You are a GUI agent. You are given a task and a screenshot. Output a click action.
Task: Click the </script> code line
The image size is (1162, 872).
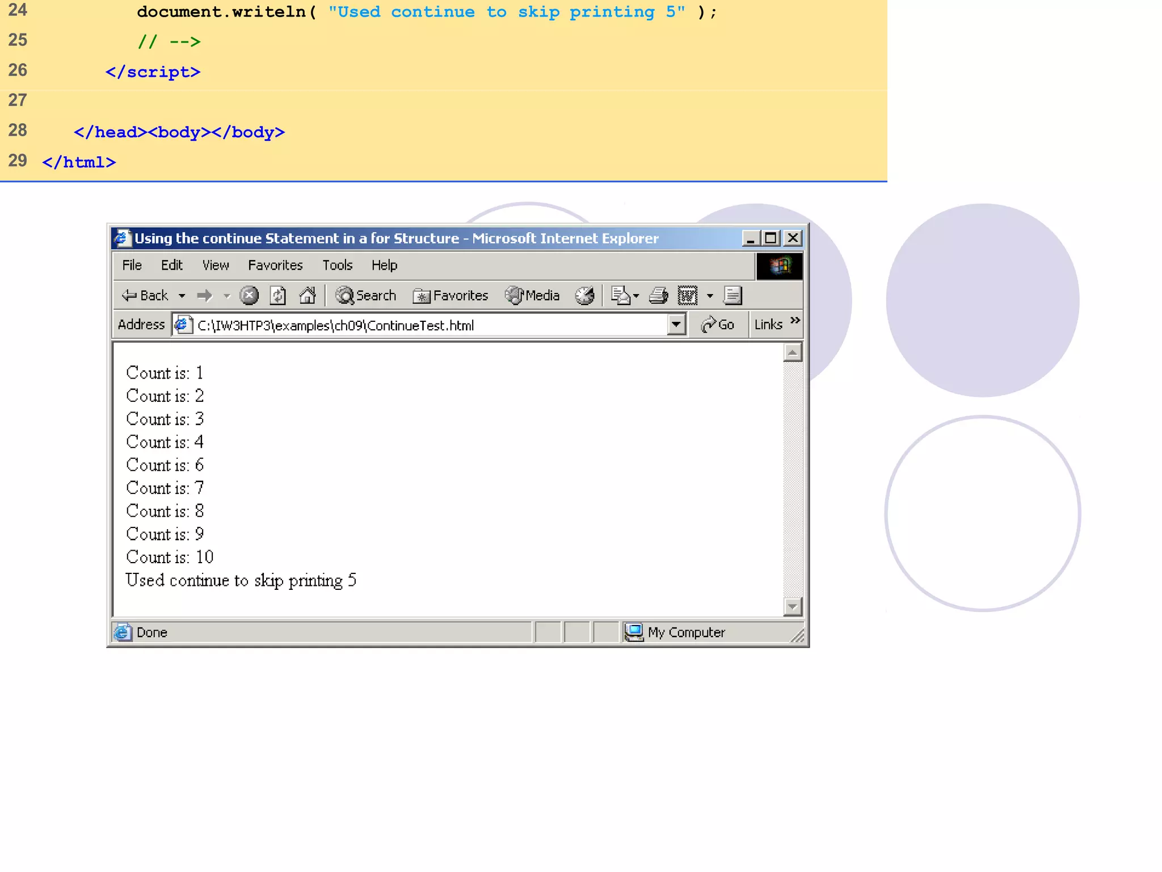[153, 72]
